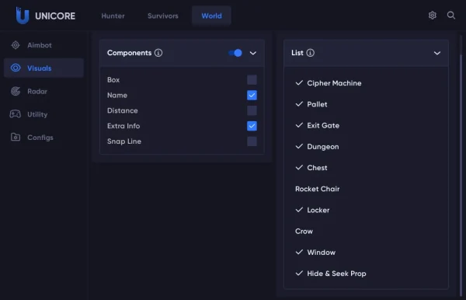The image size is (466, 300).
Task: Deselect Exit Gate in the list
Action: pos(366,125)
